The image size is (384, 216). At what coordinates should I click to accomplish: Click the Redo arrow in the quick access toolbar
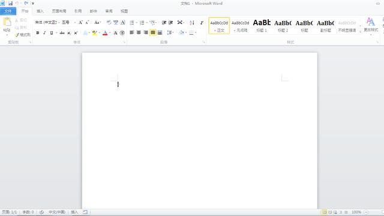tap(26, 4)
